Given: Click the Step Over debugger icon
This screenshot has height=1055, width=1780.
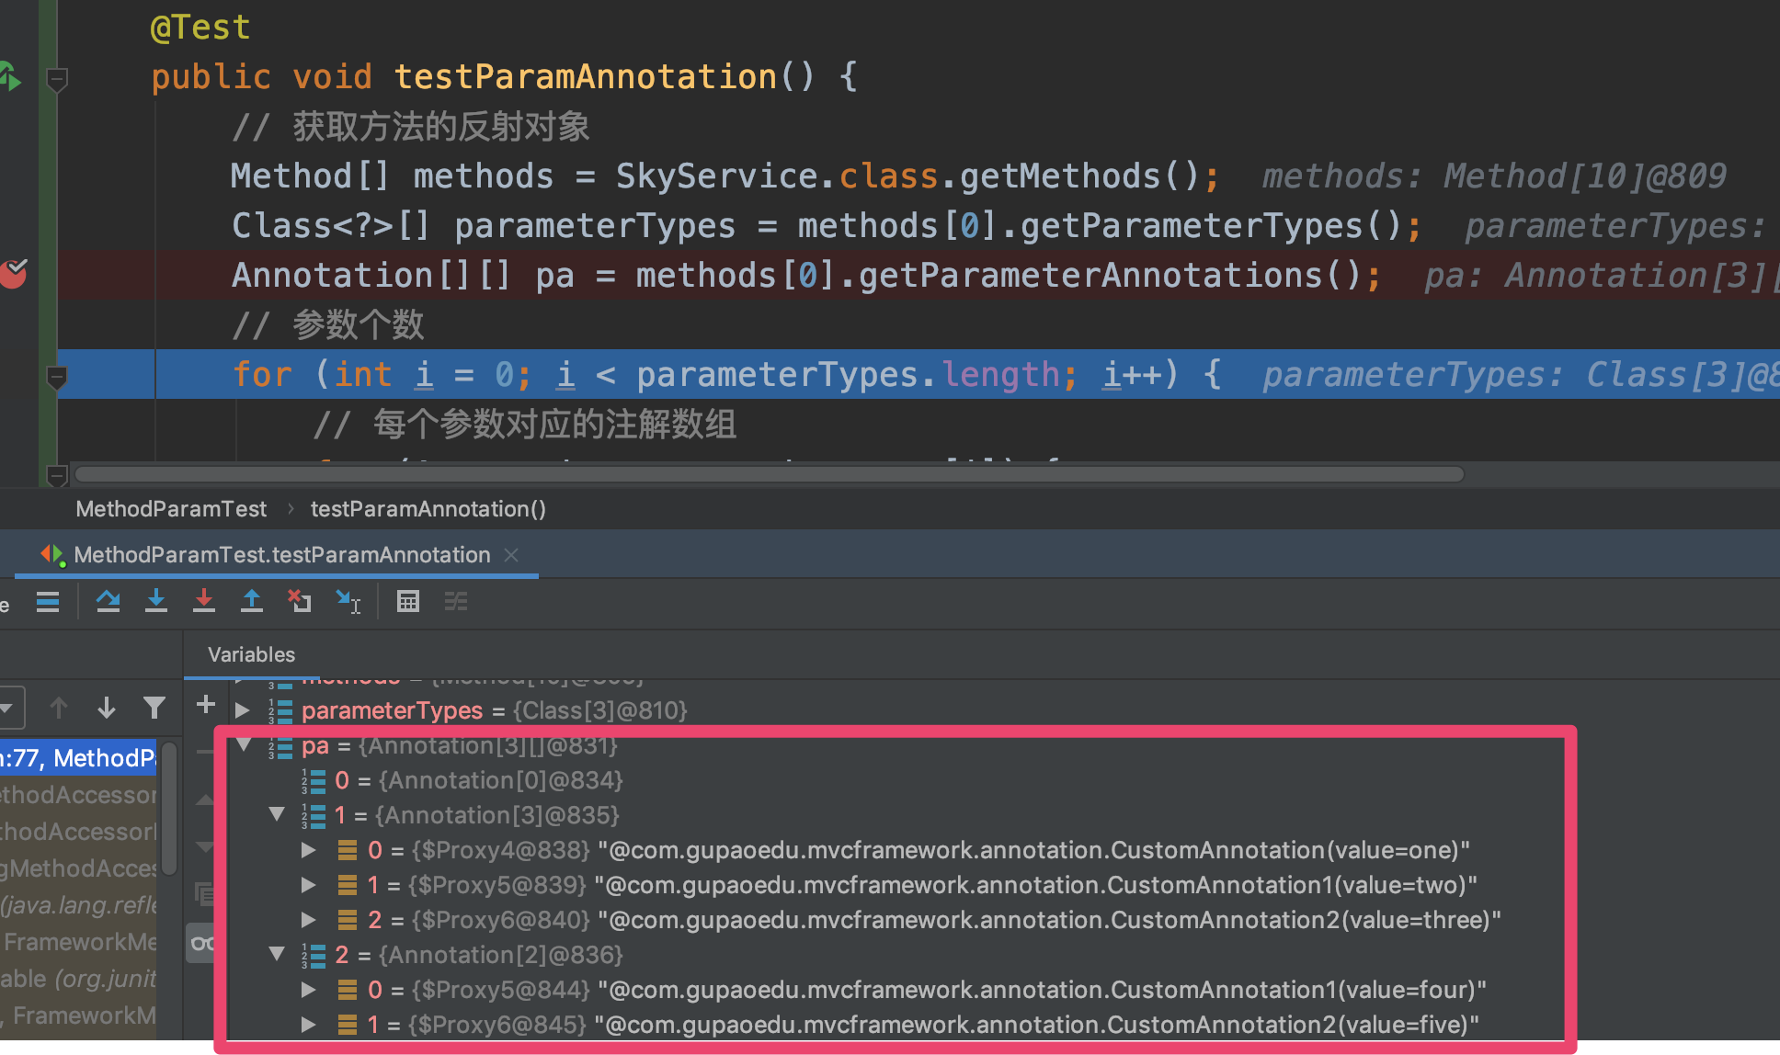Looking at the screenshot, I should (108, 602).
